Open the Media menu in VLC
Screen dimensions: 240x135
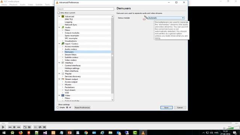(4, 4)
